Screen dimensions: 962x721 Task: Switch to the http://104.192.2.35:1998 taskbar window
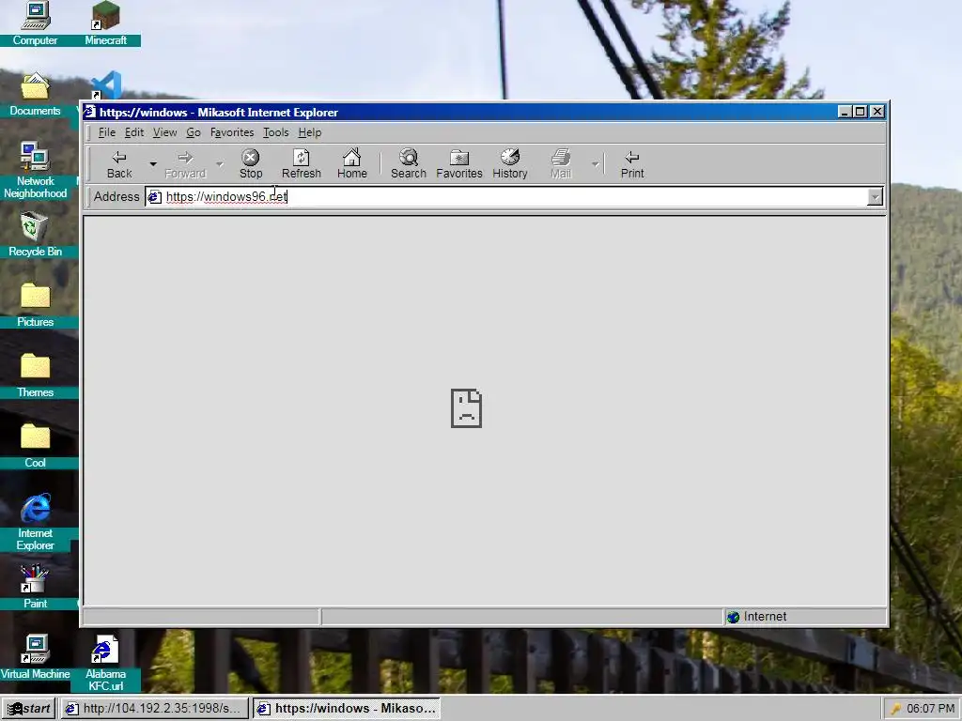[x=153, y=709]
